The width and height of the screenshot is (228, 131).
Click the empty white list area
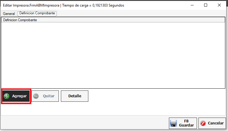[113, 55]
